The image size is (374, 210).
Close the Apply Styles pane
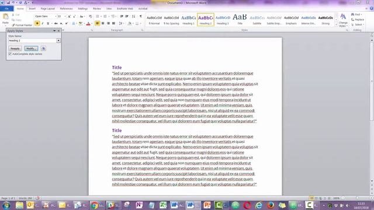(58, 31)
